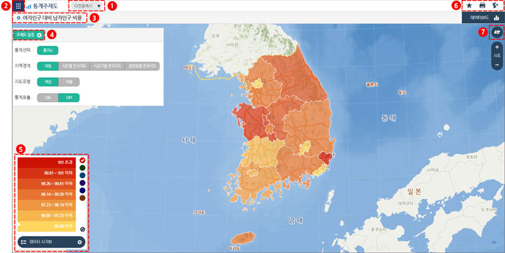Turn 통계표출 ON
The image size is (505, 253).
coord(48,97)
